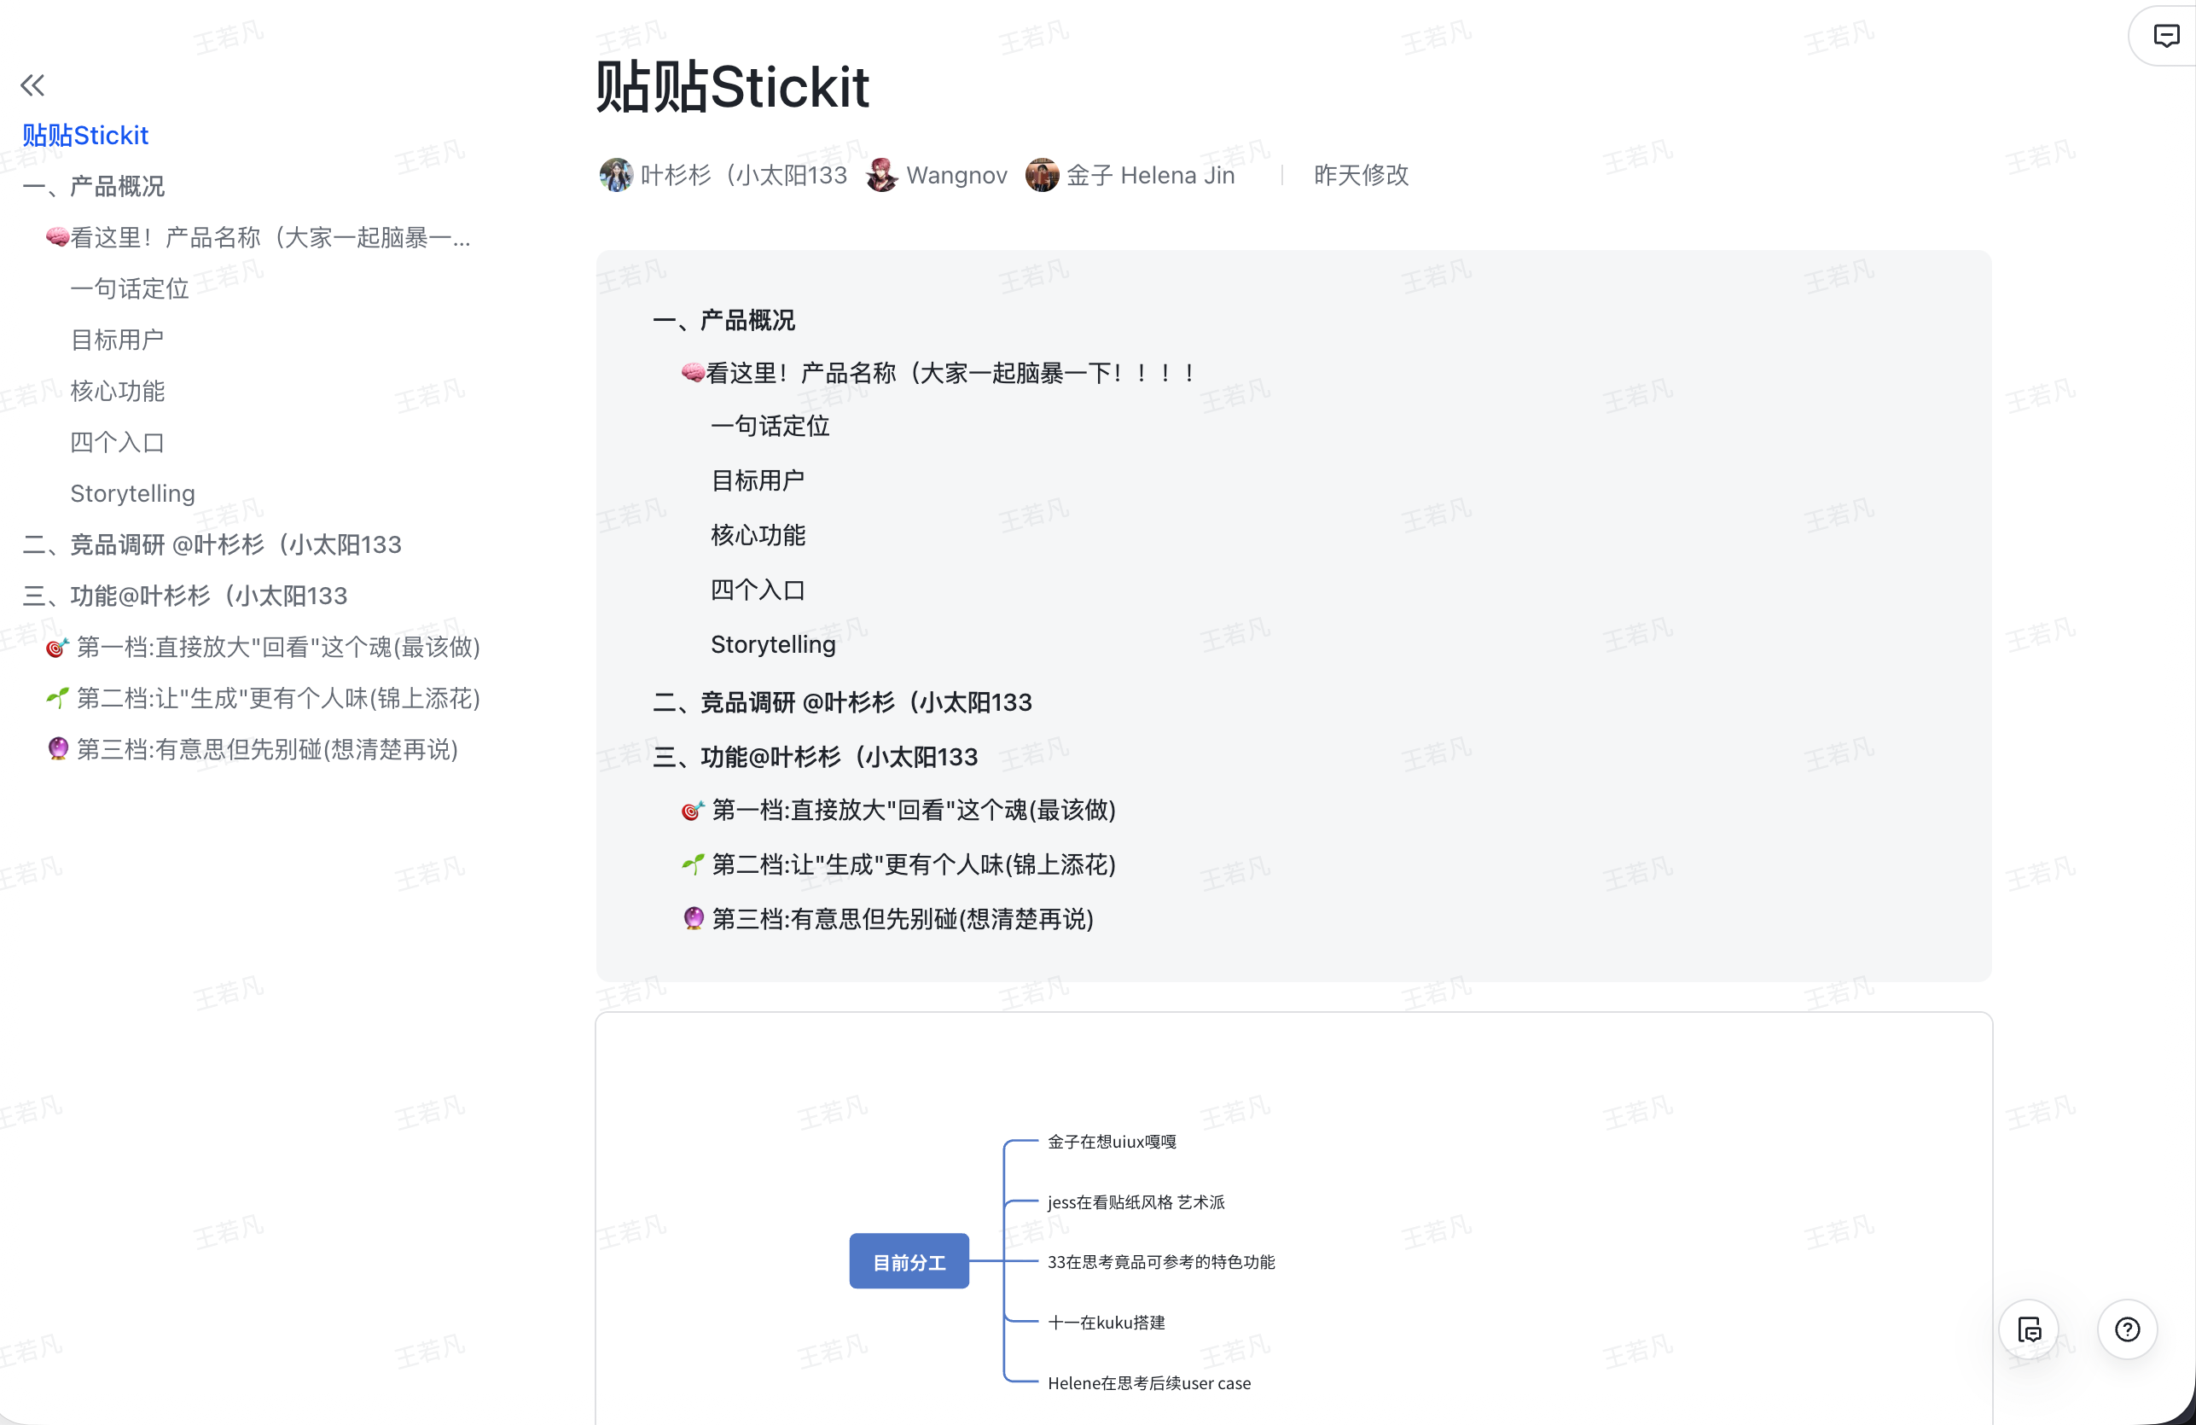The image size is (2196, 1425).
Task: Open the comments panel icon at top right
Action: point(2165,36)
